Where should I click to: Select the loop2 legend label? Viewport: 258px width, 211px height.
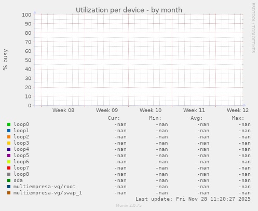(x=21, y=137)
